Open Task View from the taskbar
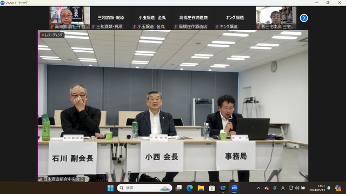The width and height of the screenshot is (346, 194). 178,188
